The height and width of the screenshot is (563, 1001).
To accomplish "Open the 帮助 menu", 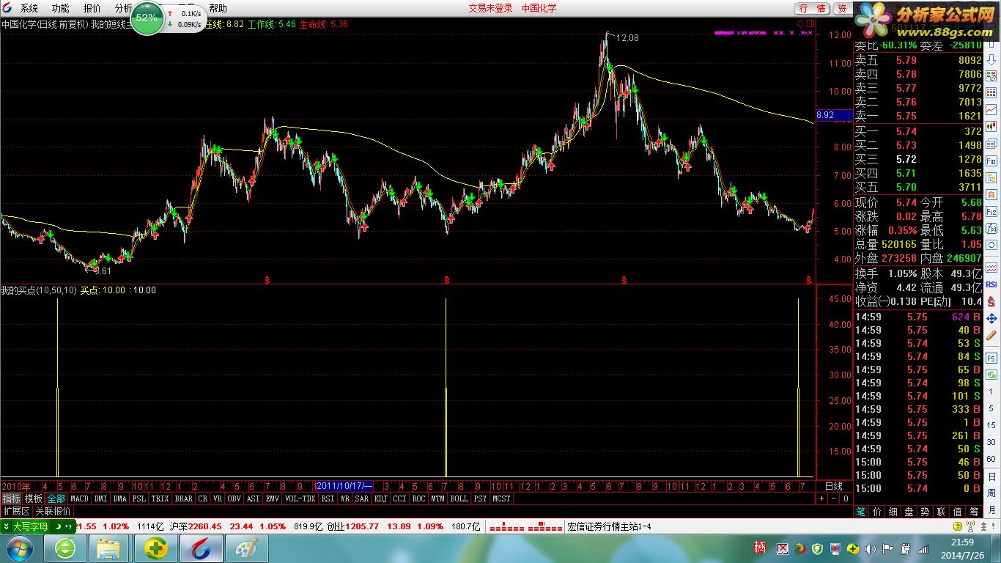I will tap(218, 8).
